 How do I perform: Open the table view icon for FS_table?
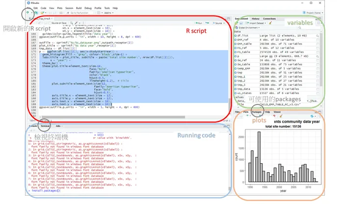[317, 52]
